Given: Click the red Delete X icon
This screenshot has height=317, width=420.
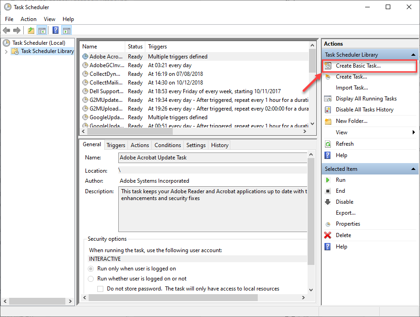Looking at the screenshot, I should [328, 235].
